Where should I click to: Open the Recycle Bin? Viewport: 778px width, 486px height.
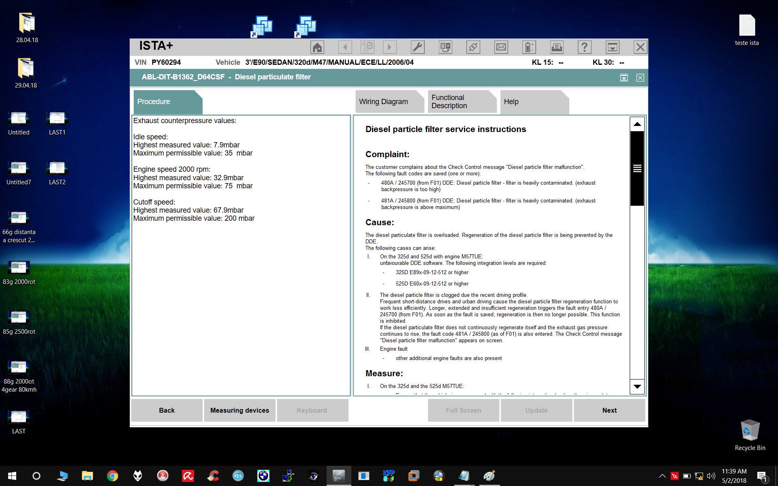tap(750, 435)
